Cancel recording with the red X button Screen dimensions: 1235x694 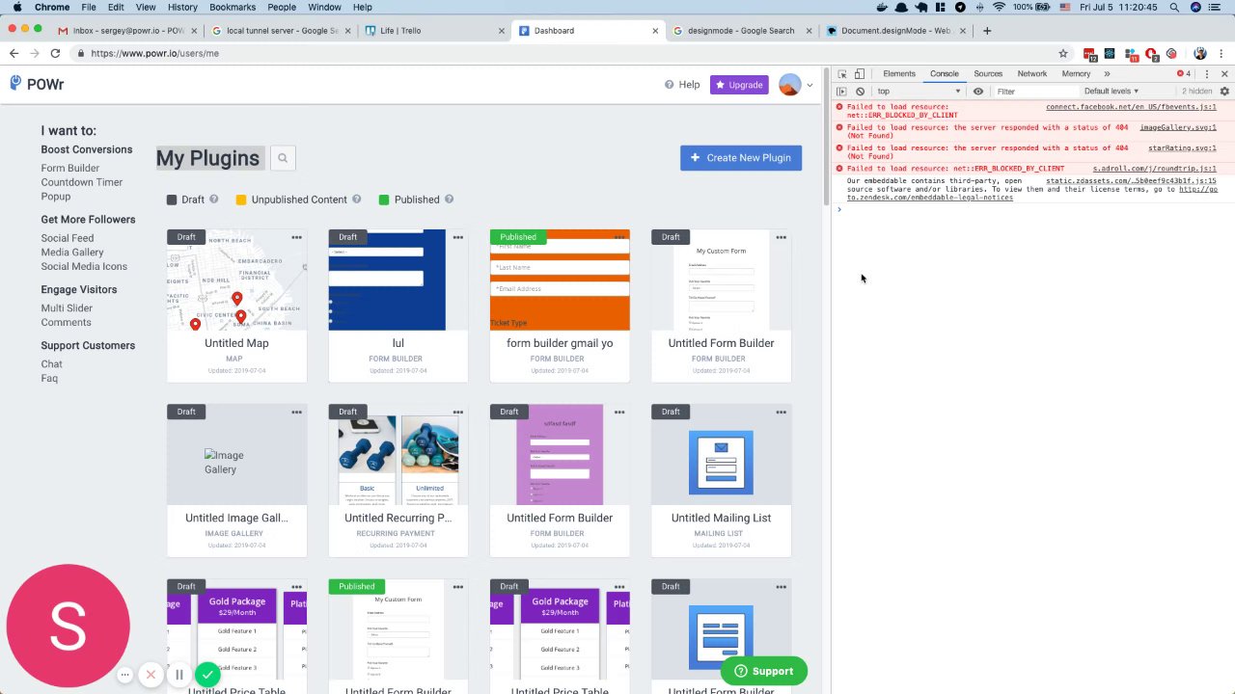coord(151,675)
